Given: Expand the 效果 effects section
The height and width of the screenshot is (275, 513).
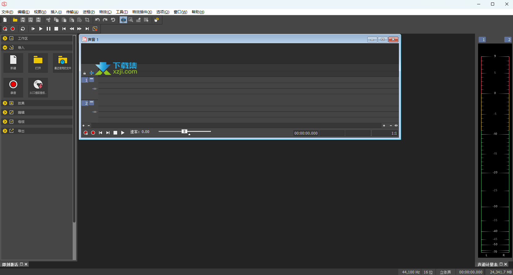Looking at the screenshot, I should tap(5, 103).
